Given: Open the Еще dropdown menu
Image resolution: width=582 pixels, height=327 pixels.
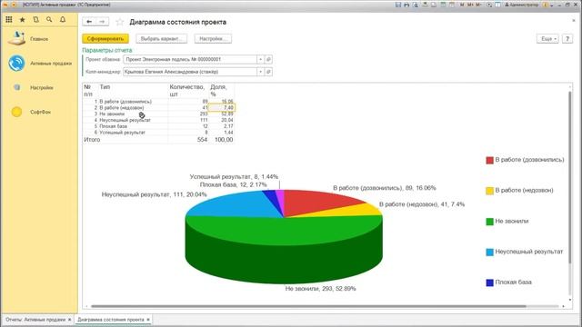Looking at the screenshot, I should tap(547, 38).
